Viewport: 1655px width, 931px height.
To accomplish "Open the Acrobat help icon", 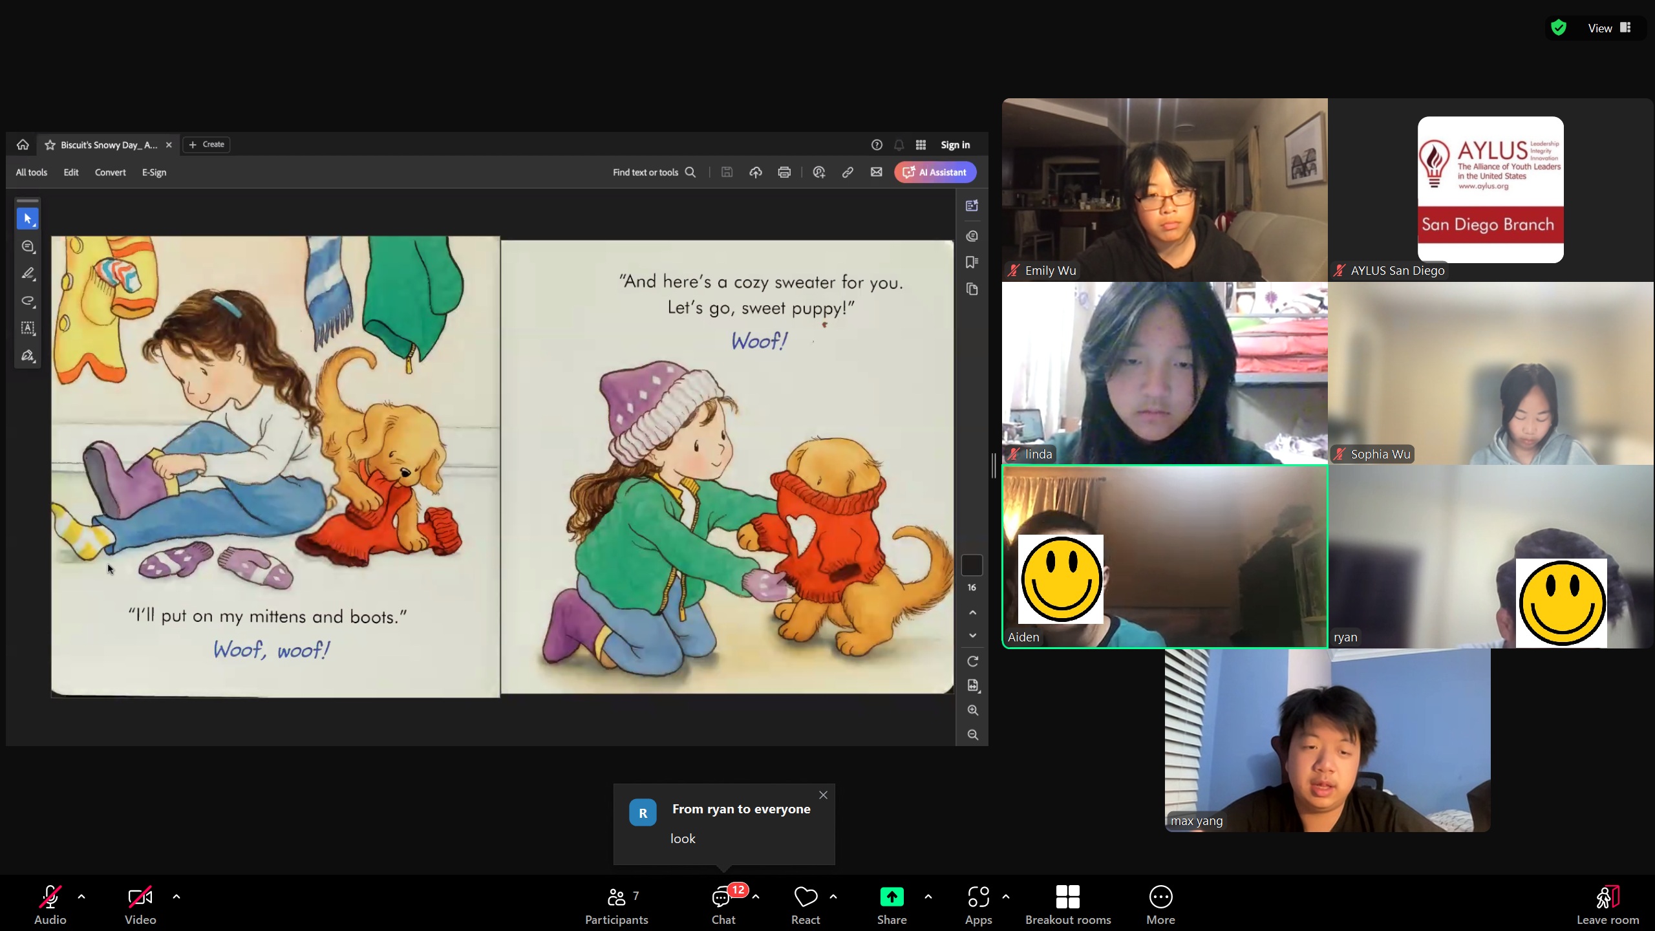I will (877, 145).
